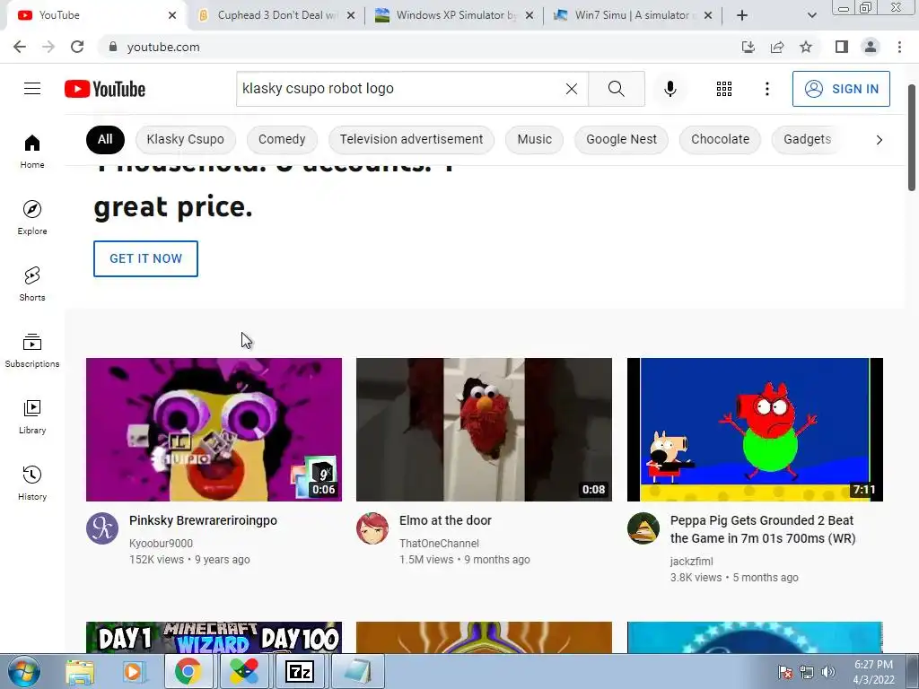Select the Comedy filter chip

click(x=282, y=139)
